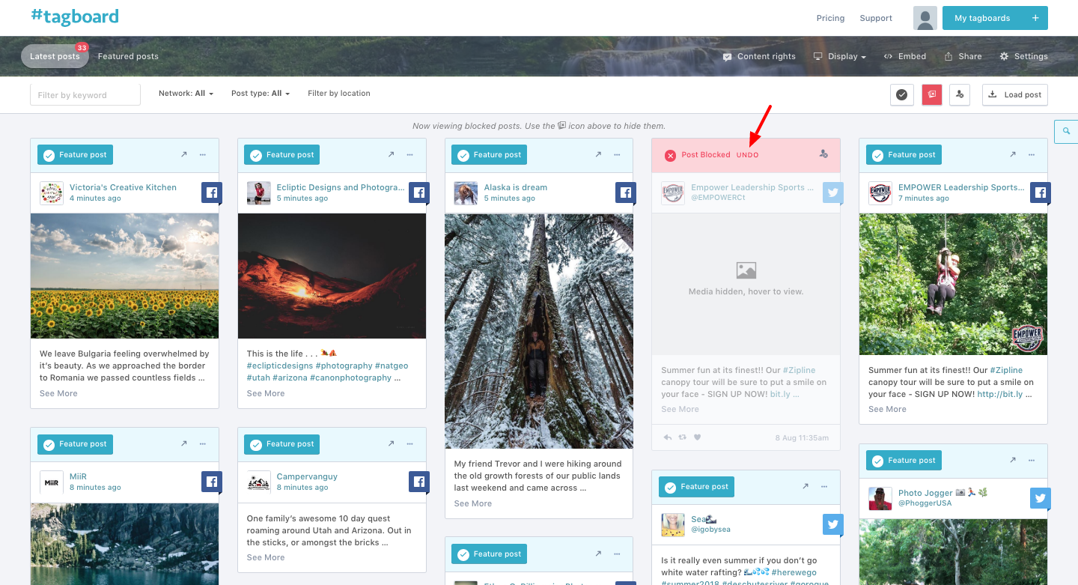1078x585 pixels.
Task: Open the tagboard logo home link
Action: 75,16
